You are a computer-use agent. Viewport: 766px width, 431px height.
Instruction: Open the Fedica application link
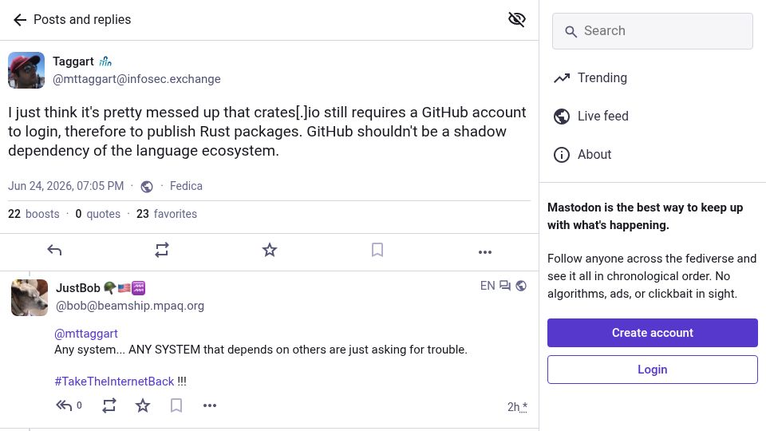click(186, 186)
